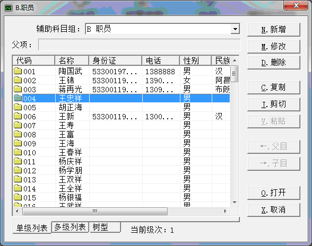
Task: Open the 辅助科目组 dropdown arrow
Action: point(235,29)
